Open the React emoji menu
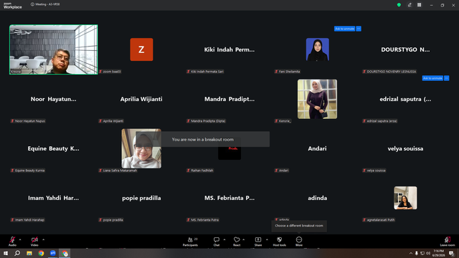The width and height of the screenshot is (459, 258). (237, 242)
